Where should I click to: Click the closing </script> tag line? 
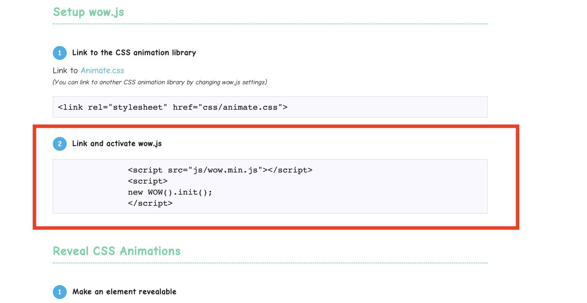coord(150,203)
